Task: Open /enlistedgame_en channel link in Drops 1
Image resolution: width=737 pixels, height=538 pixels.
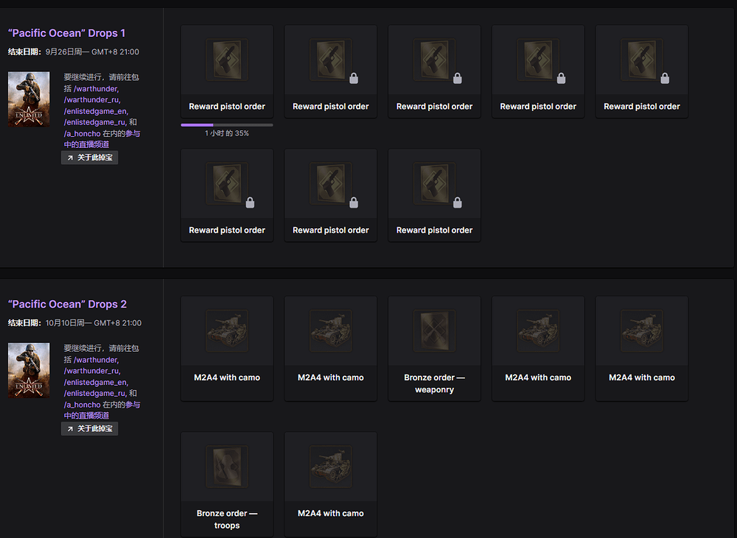Action: [x=97, y=111]
